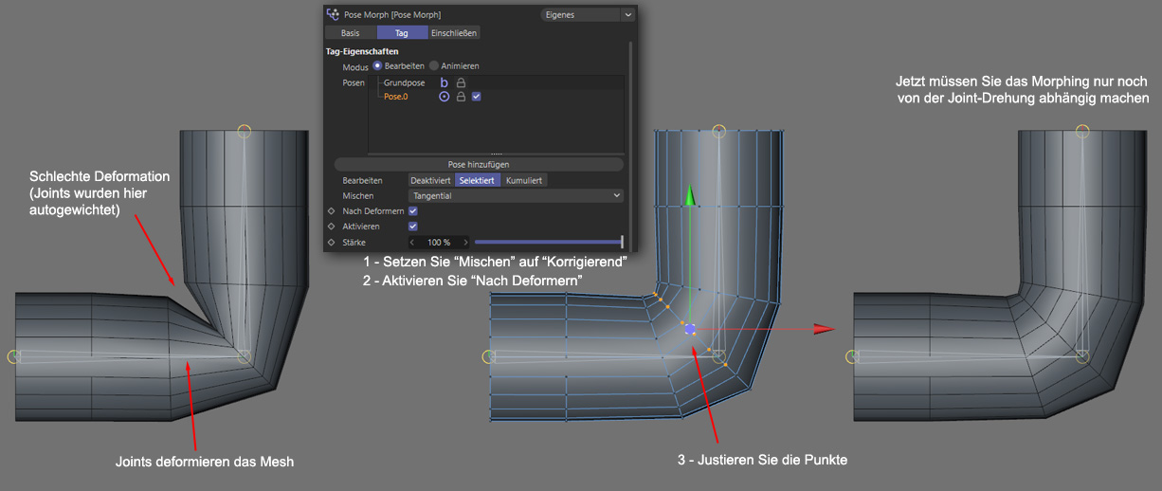Uncheck the Pose.0 enable checkbox
Image resolution: width=1162 pixels, height=491 pixels.
[477, 97]
